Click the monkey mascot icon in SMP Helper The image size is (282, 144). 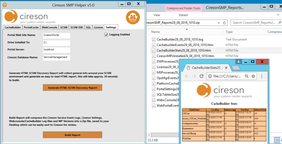tap(133, 17)
